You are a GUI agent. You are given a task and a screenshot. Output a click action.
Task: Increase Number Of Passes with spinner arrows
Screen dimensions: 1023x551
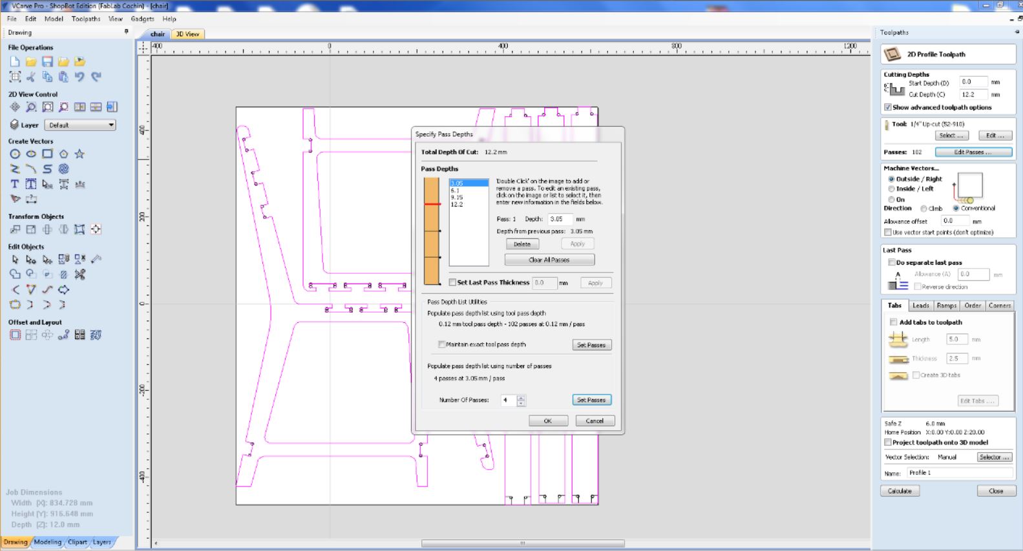coord(522,397)
